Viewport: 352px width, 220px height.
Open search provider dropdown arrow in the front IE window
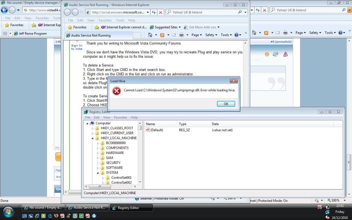pyautogui.click(x=245, y=12)
